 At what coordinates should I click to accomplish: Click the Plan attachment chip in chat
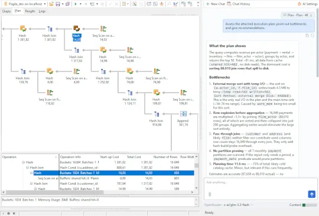point(298,15)
